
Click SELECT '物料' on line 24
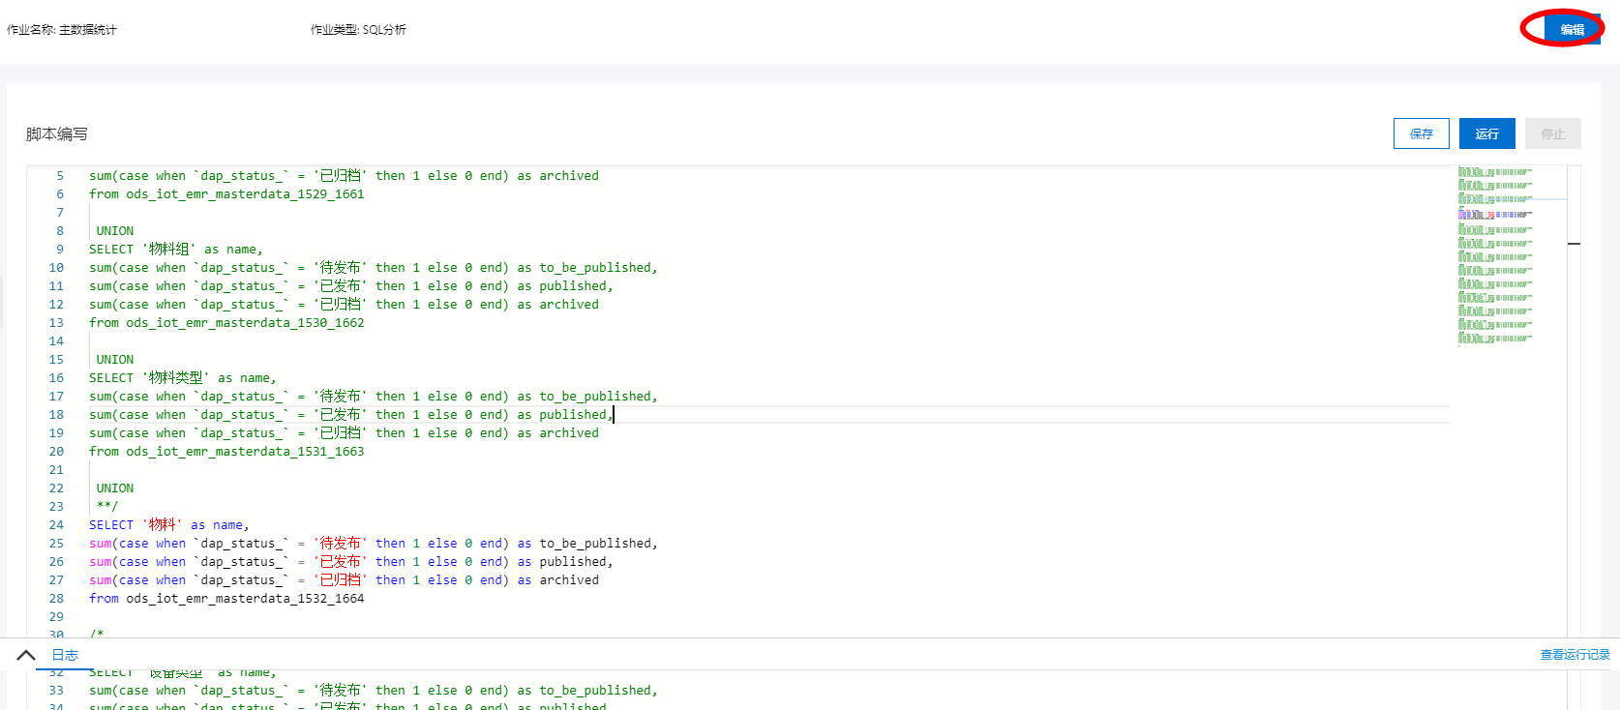click(135, 525)
